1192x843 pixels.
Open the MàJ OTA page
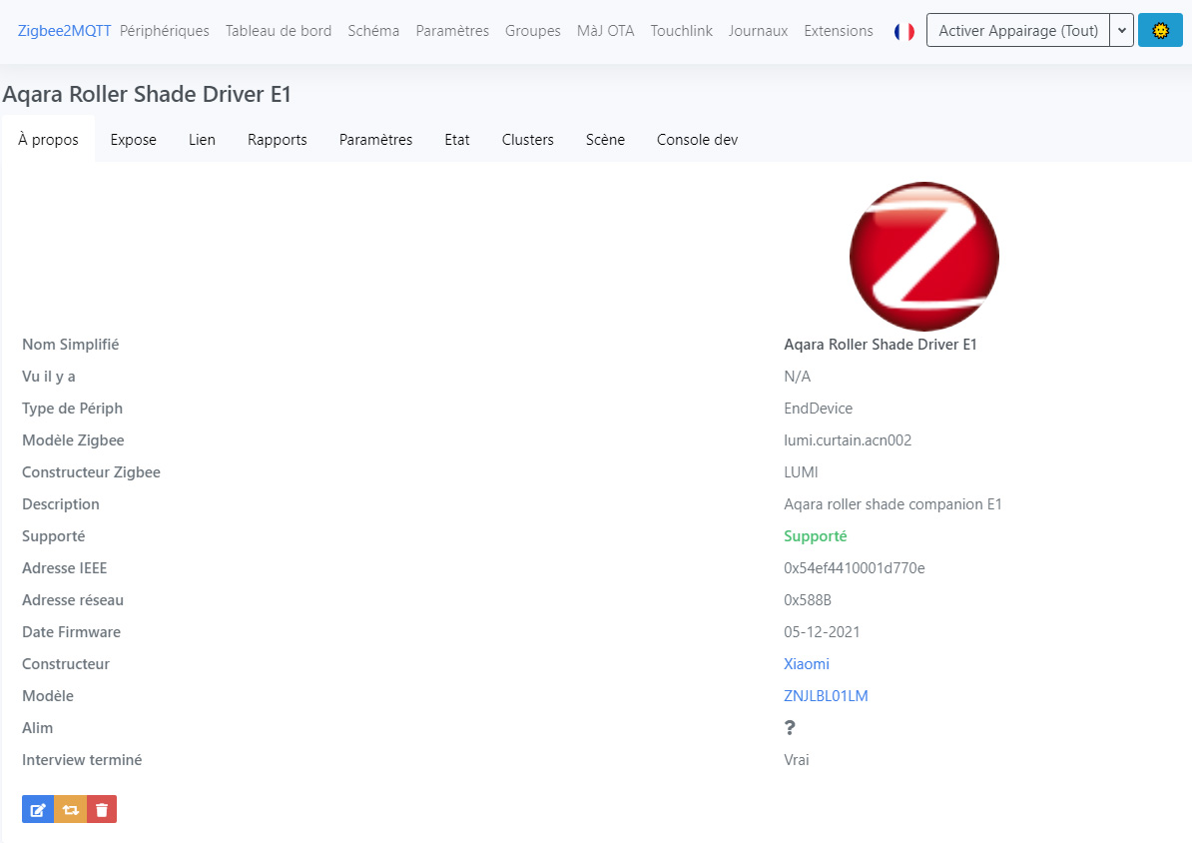click(x=605, y=30)
